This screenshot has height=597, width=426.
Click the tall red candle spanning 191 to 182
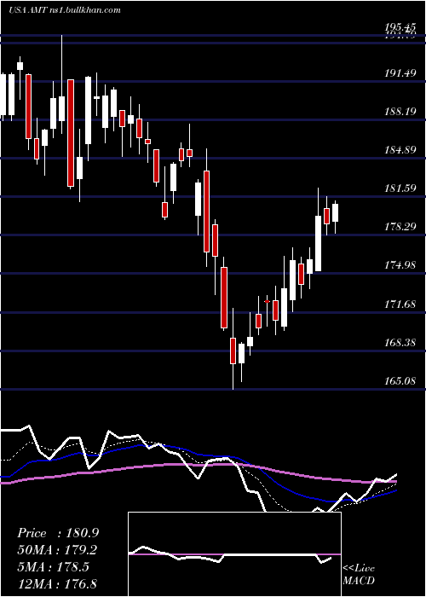71,133
